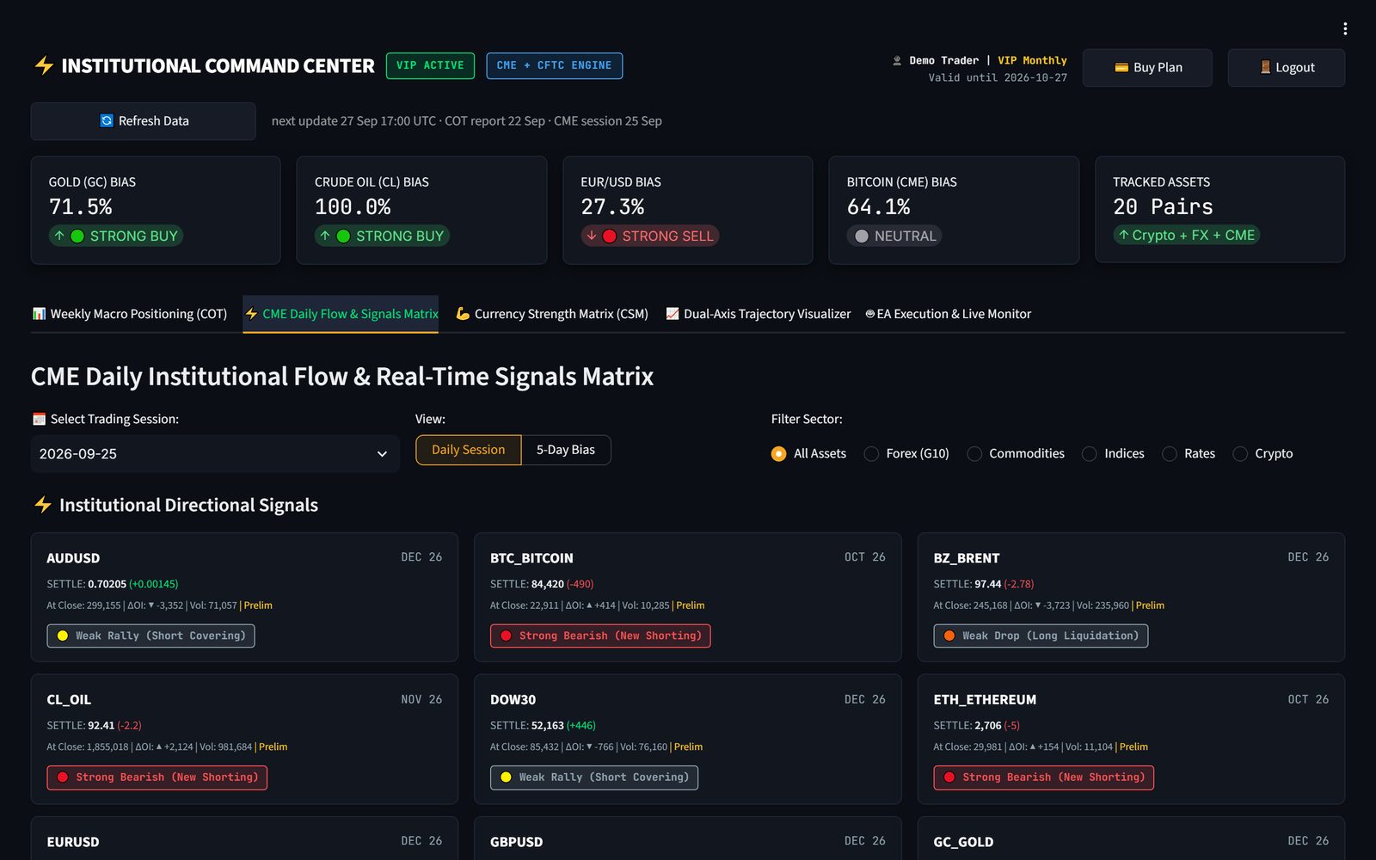The height and width of the screenshot is (860, 1376).
Task: Open Dual-Axis Trajectory Visualizer tab
Action: coord(758,314)
